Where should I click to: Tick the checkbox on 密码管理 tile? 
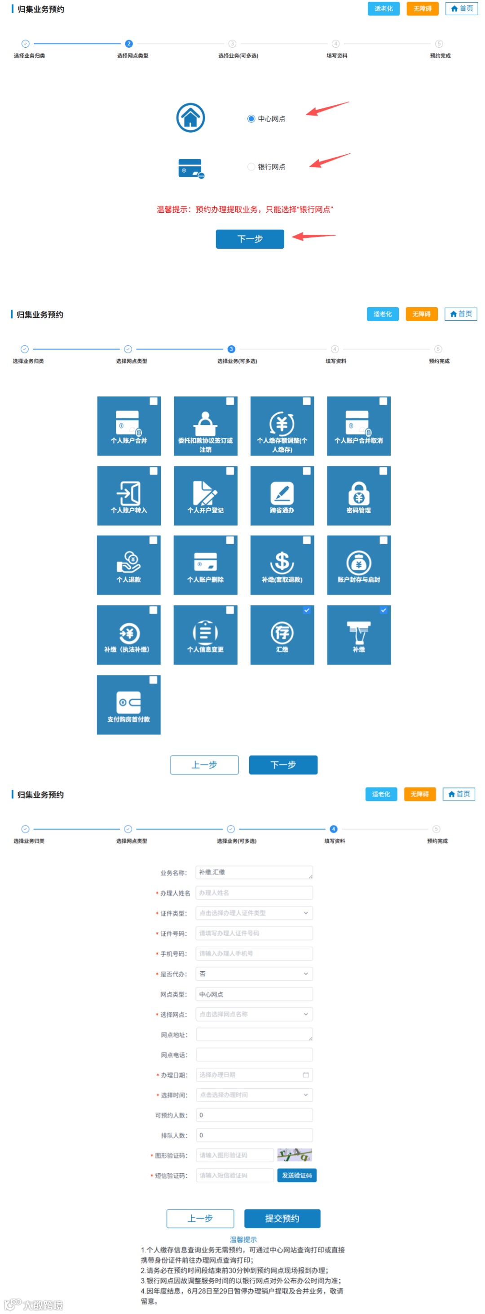coord(383,471)
